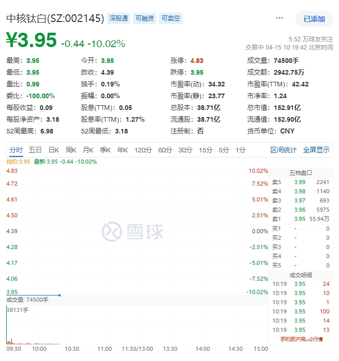Screen dimensions: 339x361
Task: Click the trade row with volume 100
Action: [301, 311]
